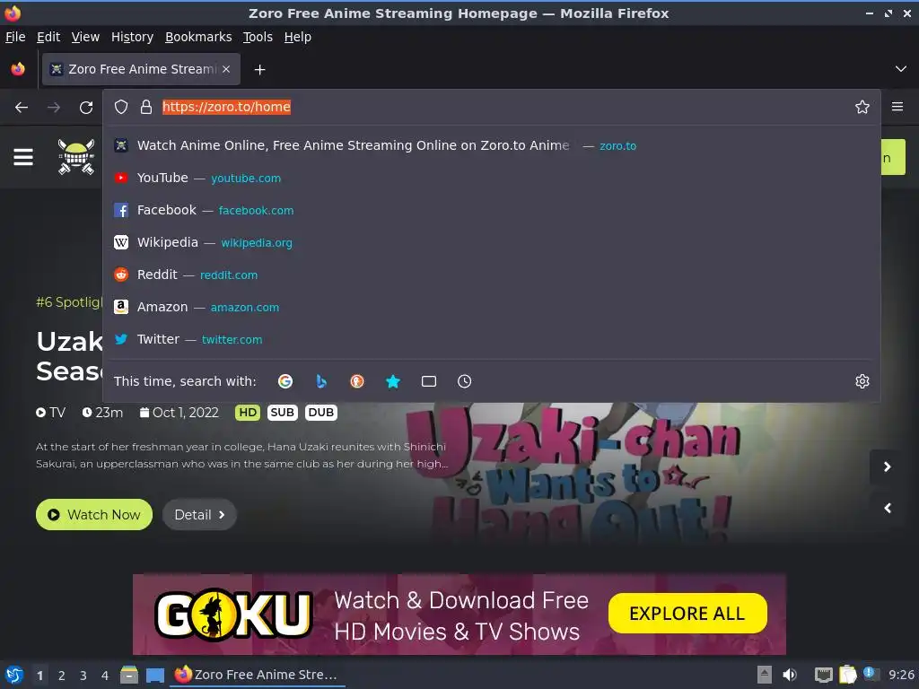
Task: Choose the Wikipedia suggestion
Action: (492, 242)
